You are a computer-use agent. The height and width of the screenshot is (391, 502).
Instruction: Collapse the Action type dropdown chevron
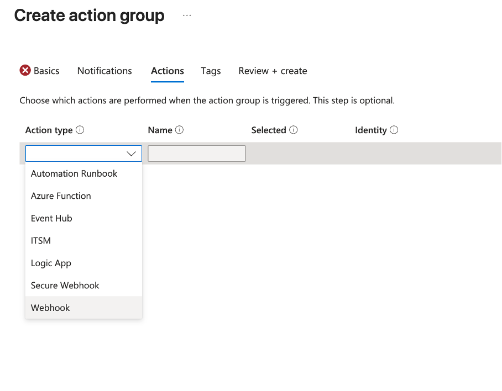click(x=132, y=154)
